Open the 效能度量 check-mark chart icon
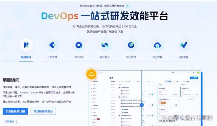217x126 pixels. pos(184,45)
